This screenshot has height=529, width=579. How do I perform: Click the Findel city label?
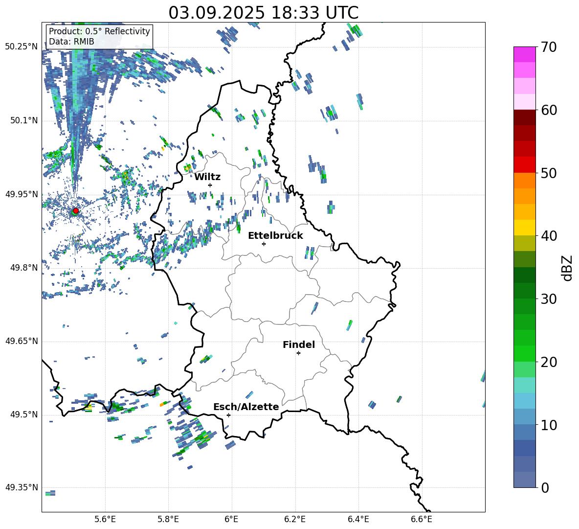[299, 345]
